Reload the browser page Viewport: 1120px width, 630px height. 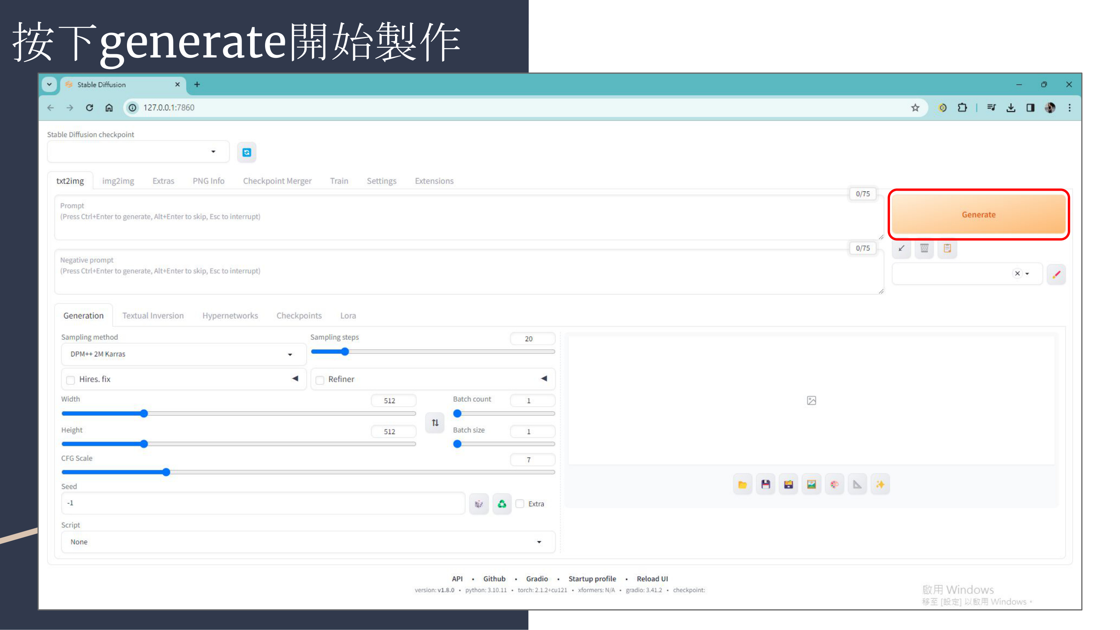point(89,107)
